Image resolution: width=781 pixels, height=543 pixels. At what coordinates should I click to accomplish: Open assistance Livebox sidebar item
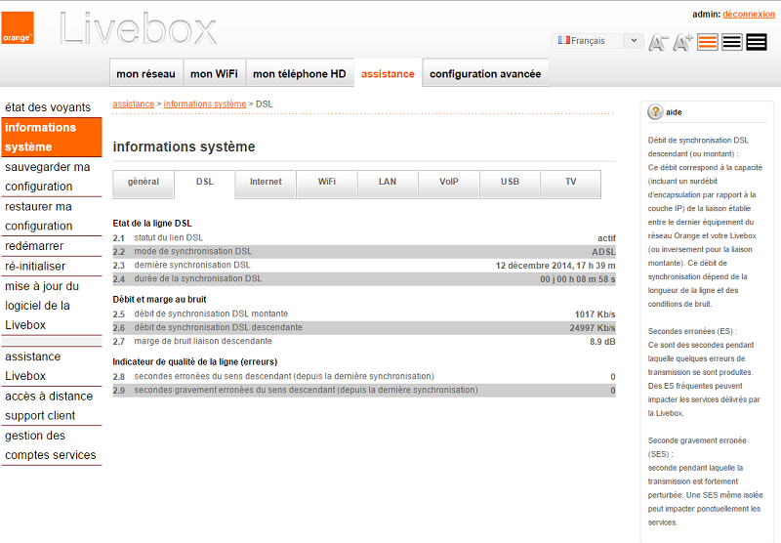coord(52,366)
